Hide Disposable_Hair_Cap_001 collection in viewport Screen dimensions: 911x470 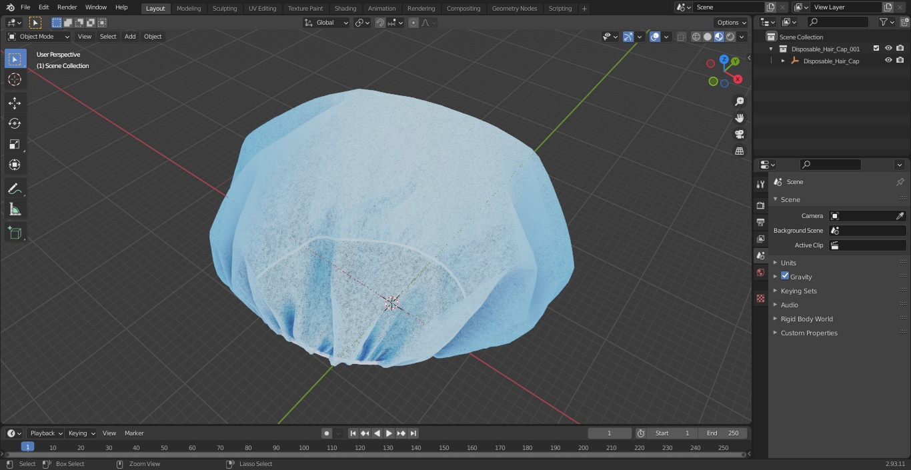tap(888, 48)
